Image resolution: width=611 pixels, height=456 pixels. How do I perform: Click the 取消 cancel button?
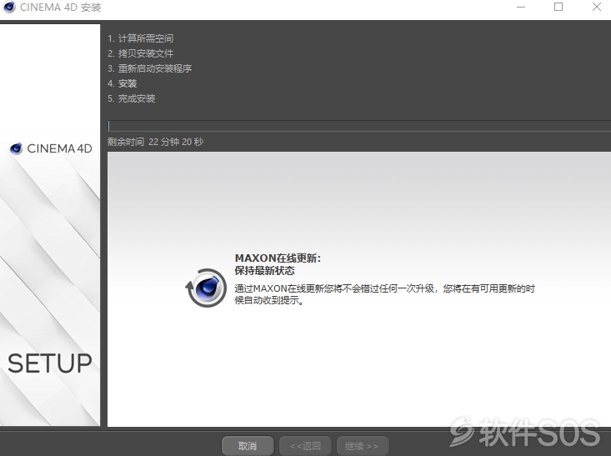pos(248,445)
